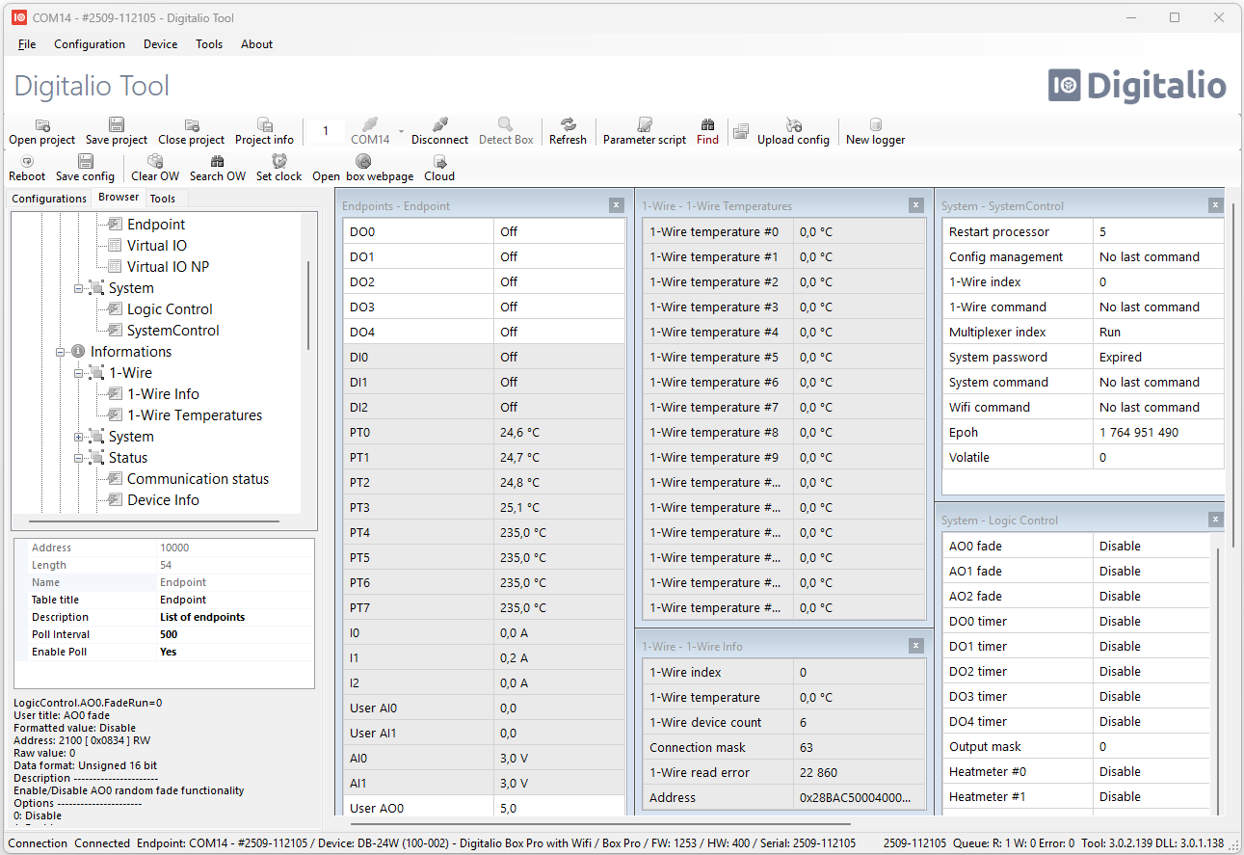Click the DO0 value cell showing Off
The width and height of the screenshot is (1244, 855).
point(559,232)
